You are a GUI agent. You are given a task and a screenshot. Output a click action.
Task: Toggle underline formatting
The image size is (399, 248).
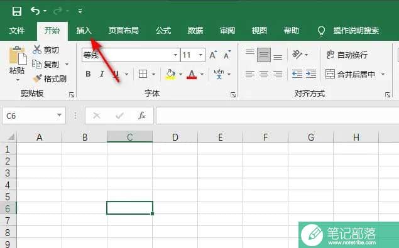click(x=116, y=74)
